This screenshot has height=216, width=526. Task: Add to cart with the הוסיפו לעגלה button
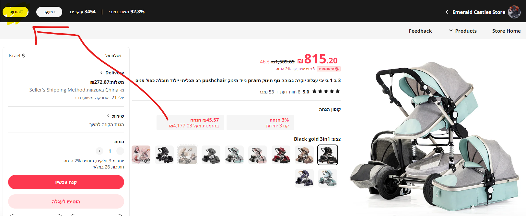[66, 201]
